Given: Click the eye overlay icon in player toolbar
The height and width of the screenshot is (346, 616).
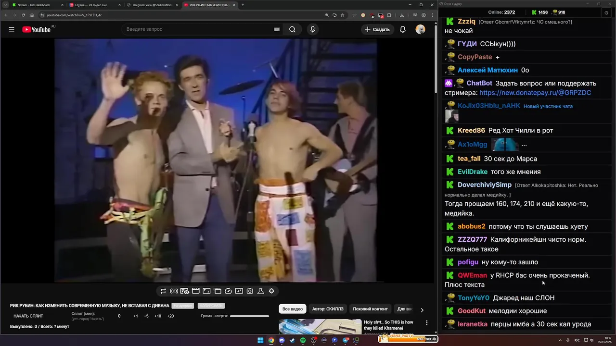Looking at the screenshot, I should click(x=185, y=291).
